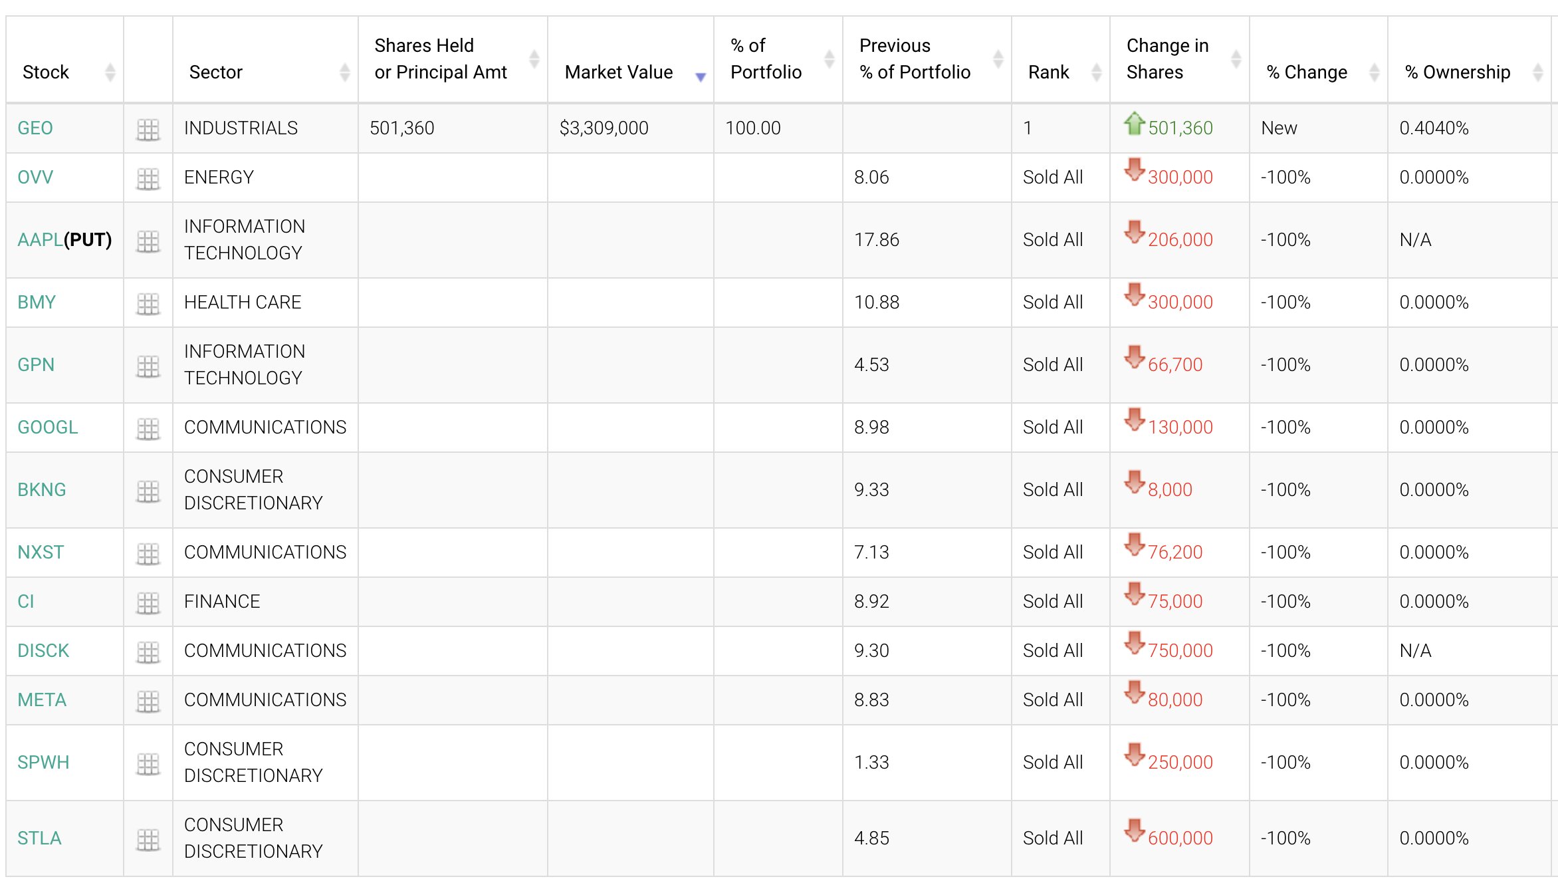This screenshot has height=887, width=1558.
Task: Open the GPN stock link
Action: (x=36, y=365)
